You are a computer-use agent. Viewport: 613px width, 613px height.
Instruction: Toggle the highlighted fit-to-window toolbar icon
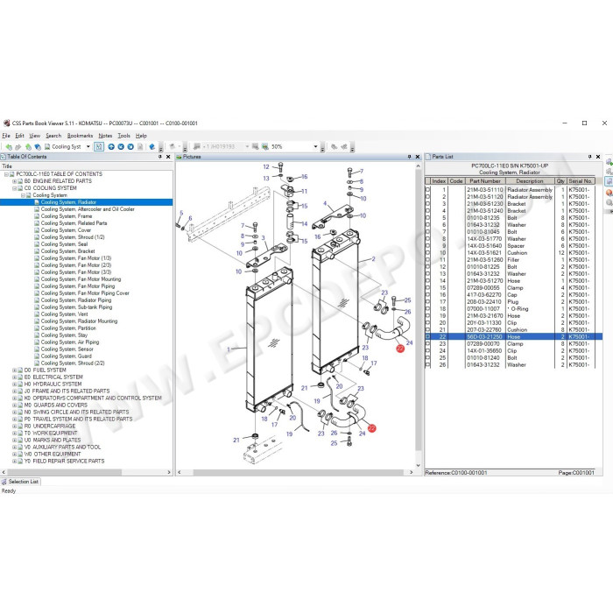pos(99,147)
